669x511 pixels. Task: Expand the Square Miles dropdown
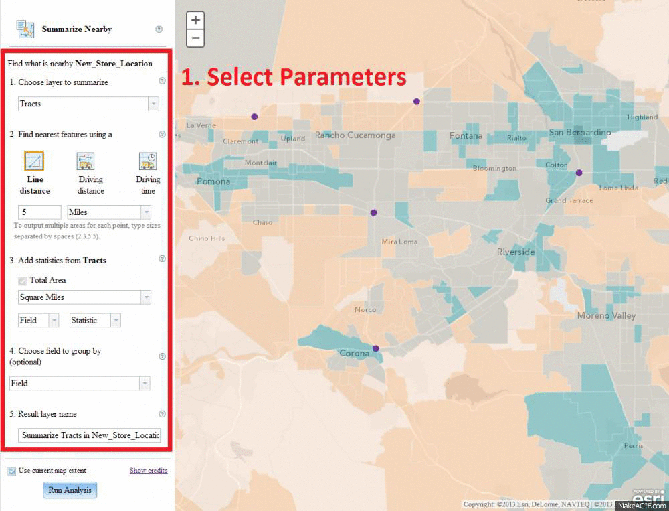pyautogui.click(x=84, y=297)
